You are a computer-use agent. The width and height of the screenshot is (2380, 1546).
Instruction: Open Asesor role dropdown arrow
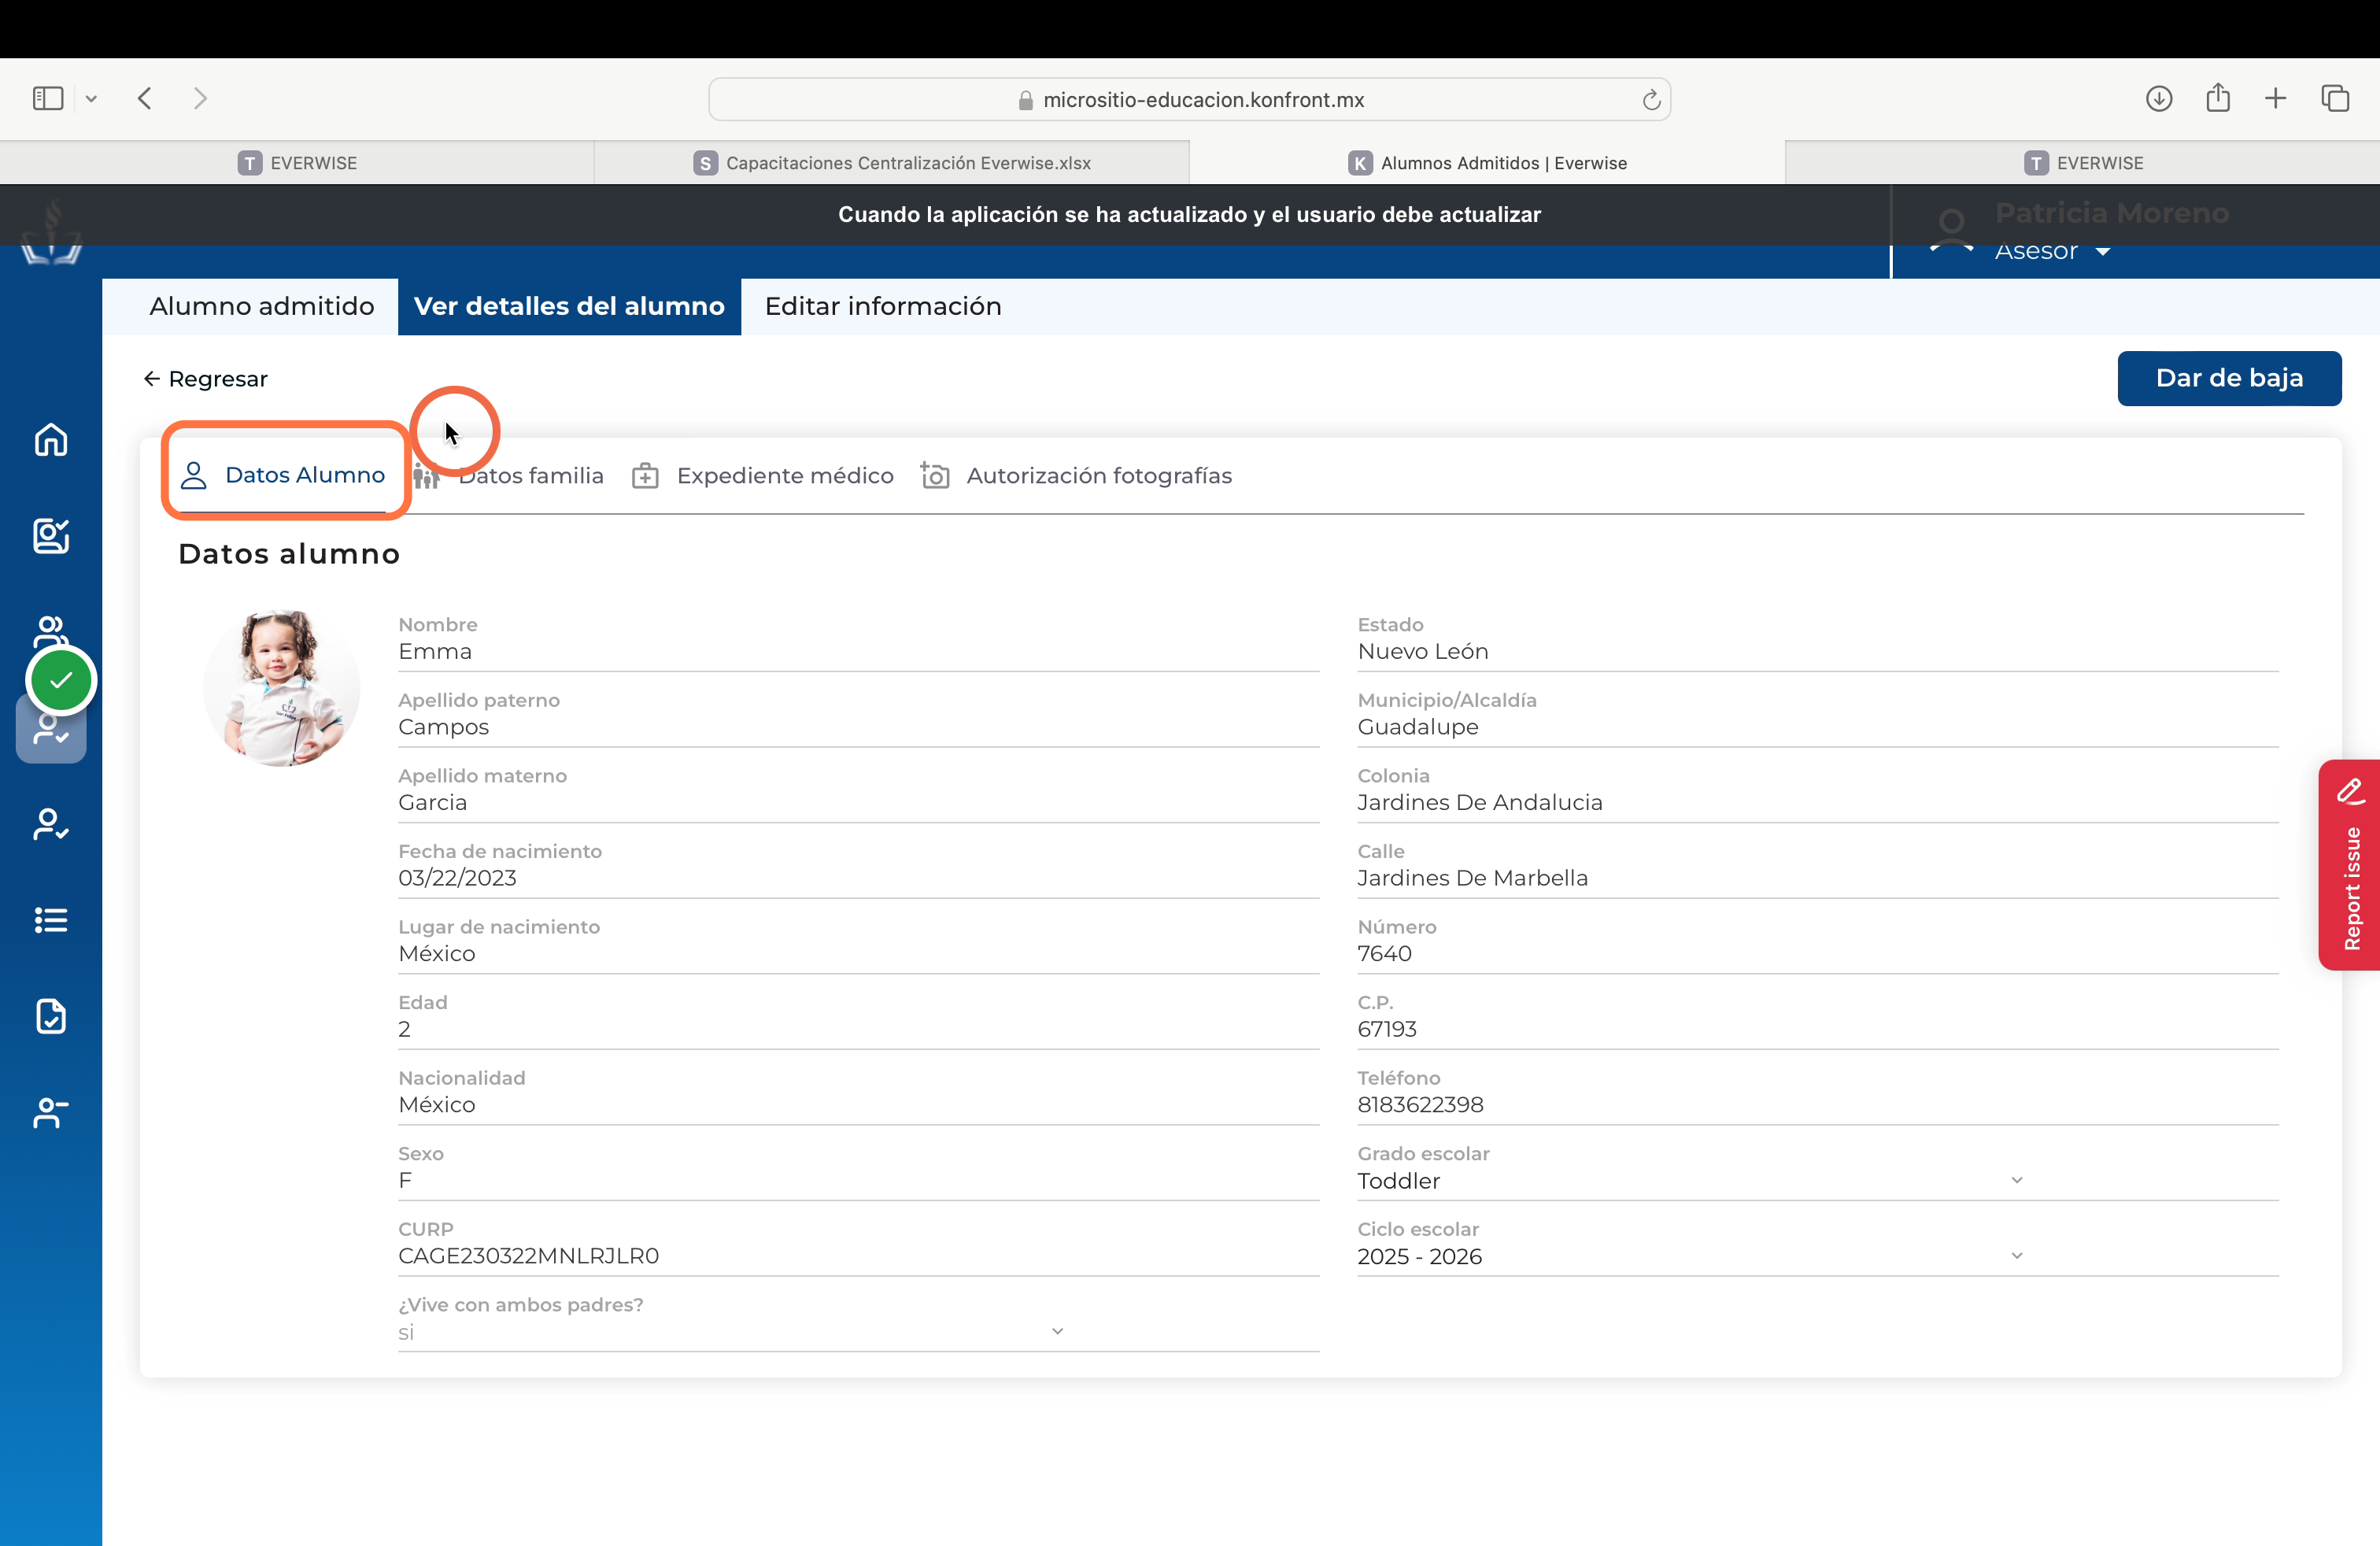coord(2103,252)
